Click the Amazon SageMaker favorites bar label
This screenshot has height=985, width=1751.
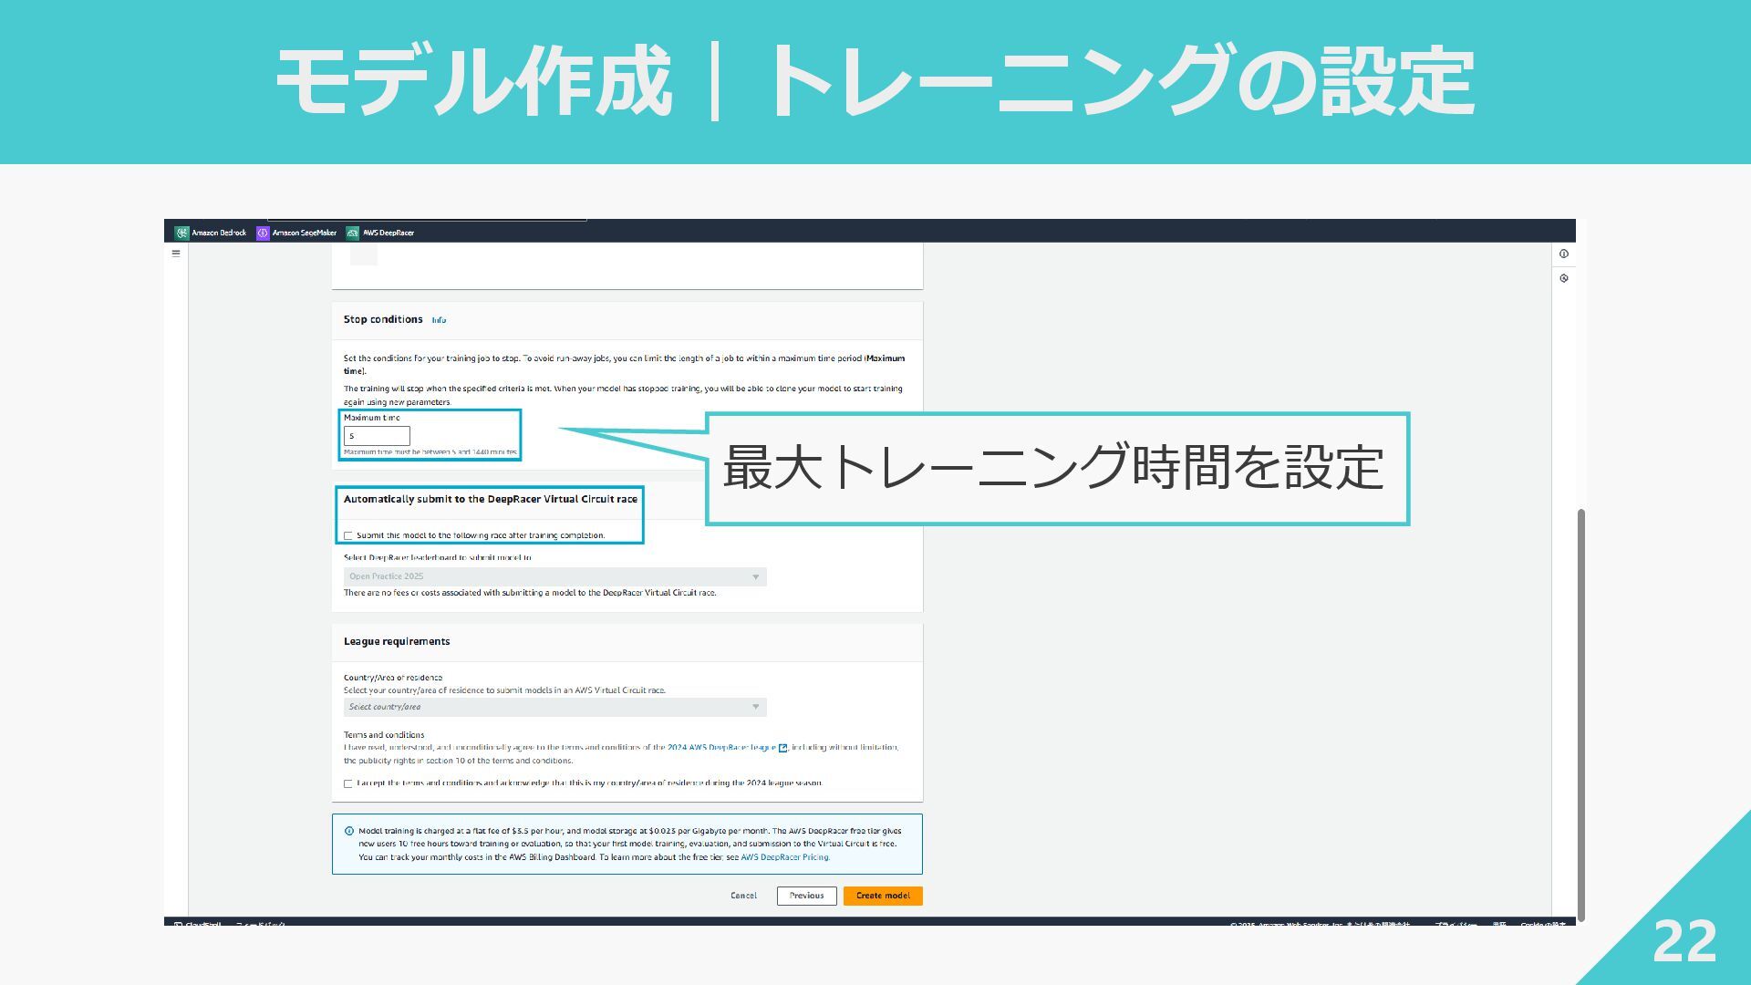point(304,233)
